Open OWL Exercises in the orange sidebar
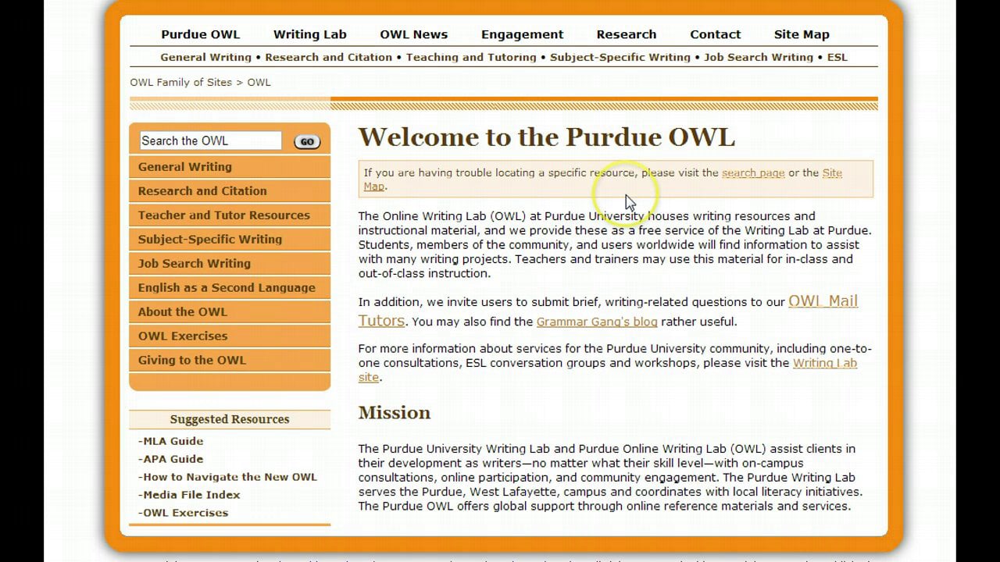 [x=230, y=336]
